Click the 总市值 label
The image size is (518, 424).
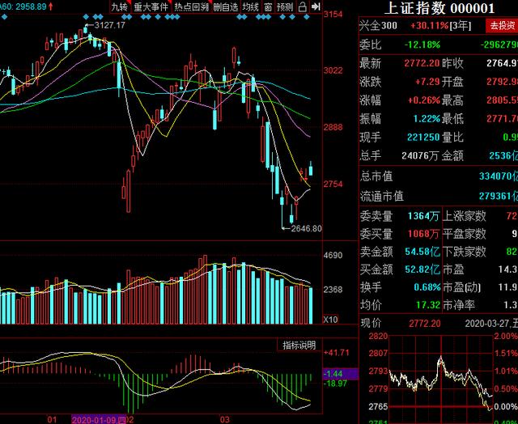click(x=376, y=176)
